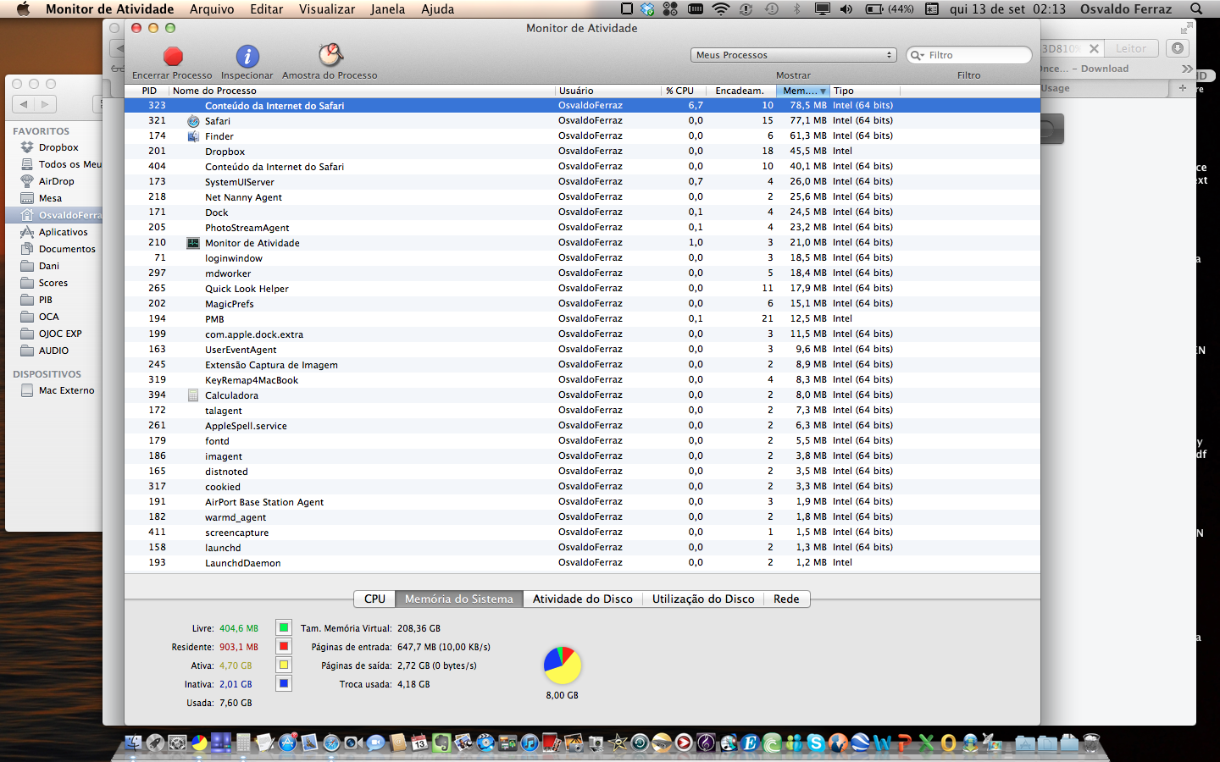Click the Filtro search field
The width and height of the screenshot is (1220, 762).
[x=969, y=55]
